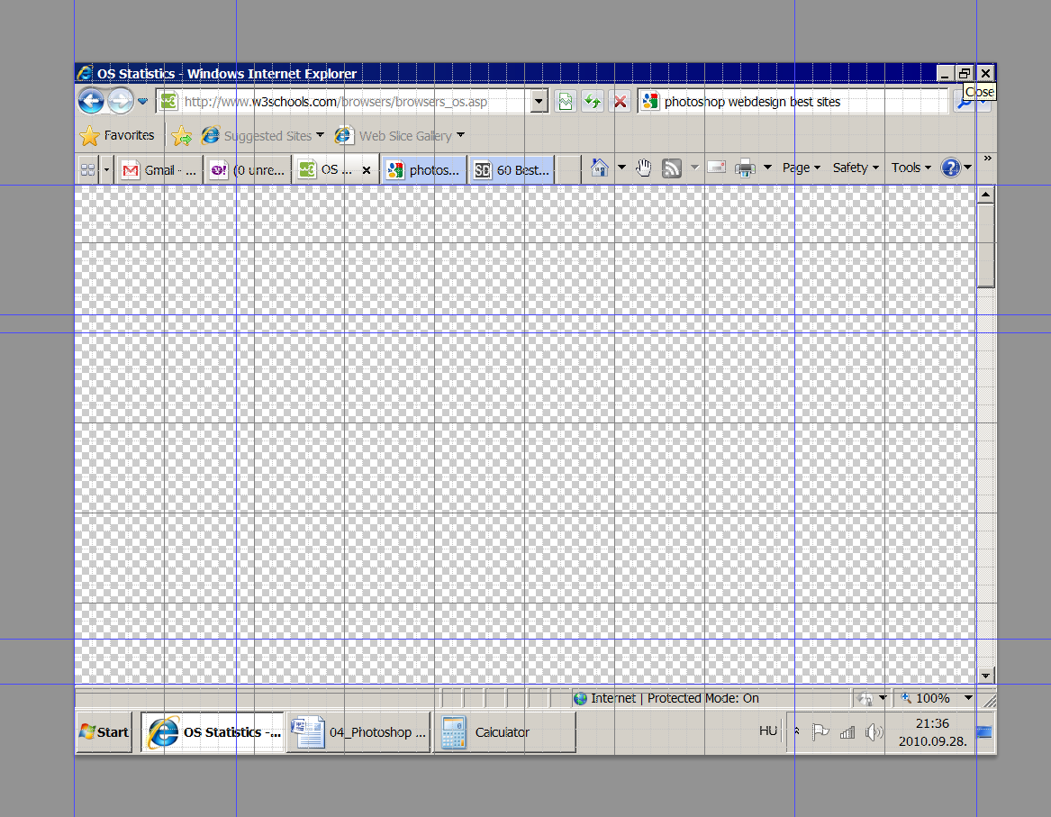Open Favorites with the star button
The width and height of the screenshot is (1051, 817).
coord(117,135)
